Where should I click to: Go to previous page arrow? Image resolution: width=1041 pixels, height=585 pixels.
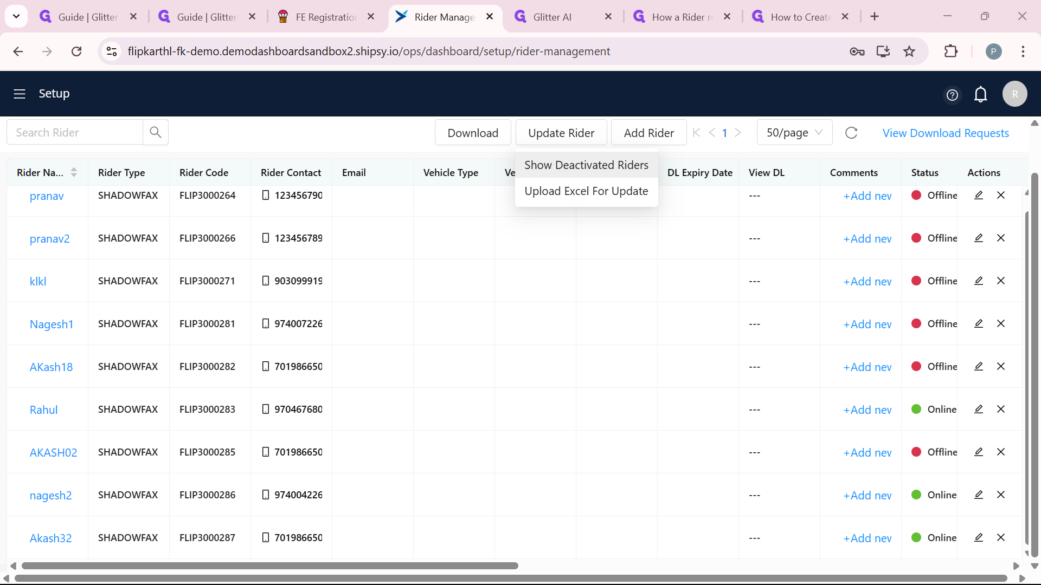[712, 133]
